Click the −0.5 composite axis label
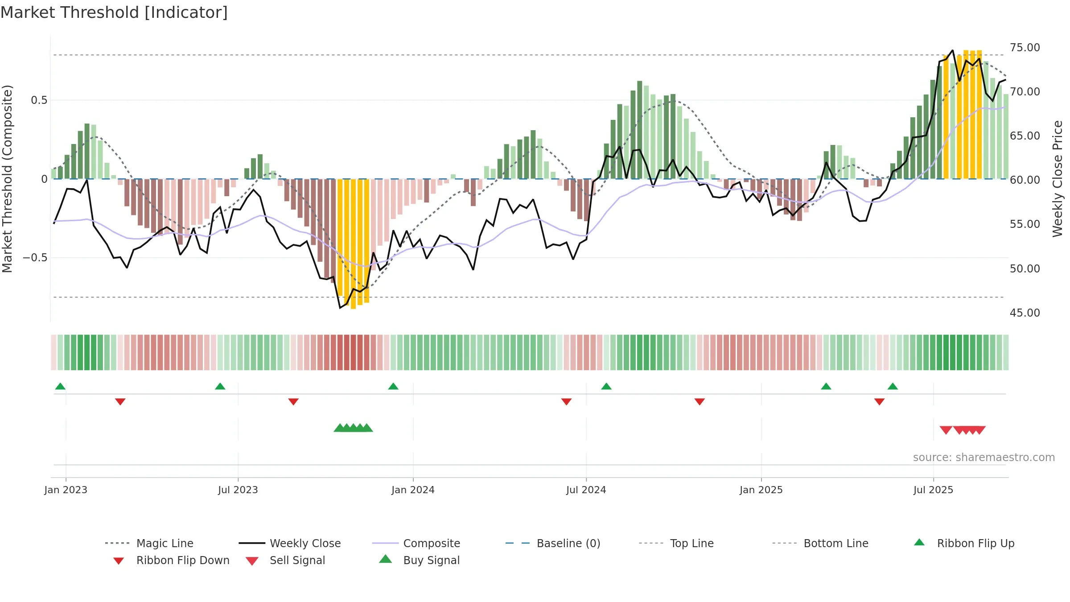Image resolution: width=1070 pixels, height=602 pixels. (x=35, y=258)
